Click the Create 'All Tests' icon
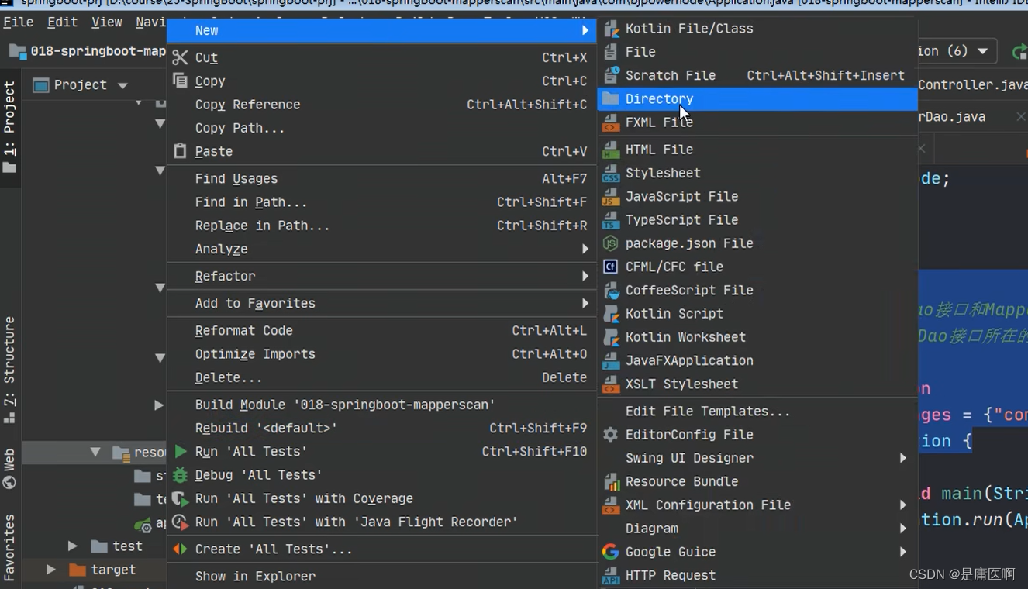 click(180, 549)
